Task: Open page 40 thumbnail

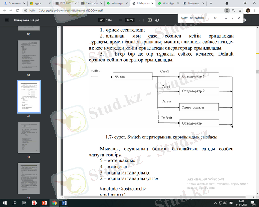Action: [29, 97]
